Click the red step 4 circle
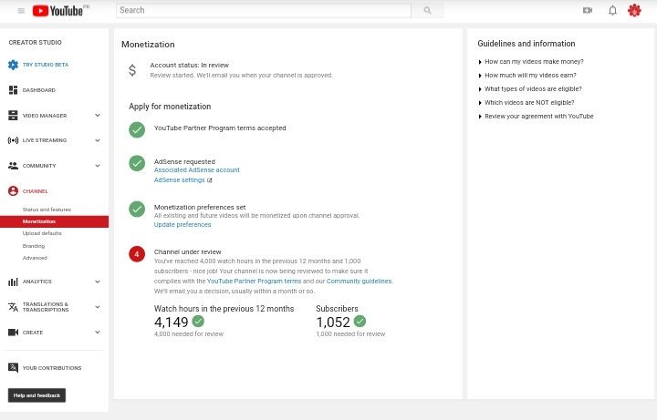Screen dimensions: 657x420 coord(137,254)
